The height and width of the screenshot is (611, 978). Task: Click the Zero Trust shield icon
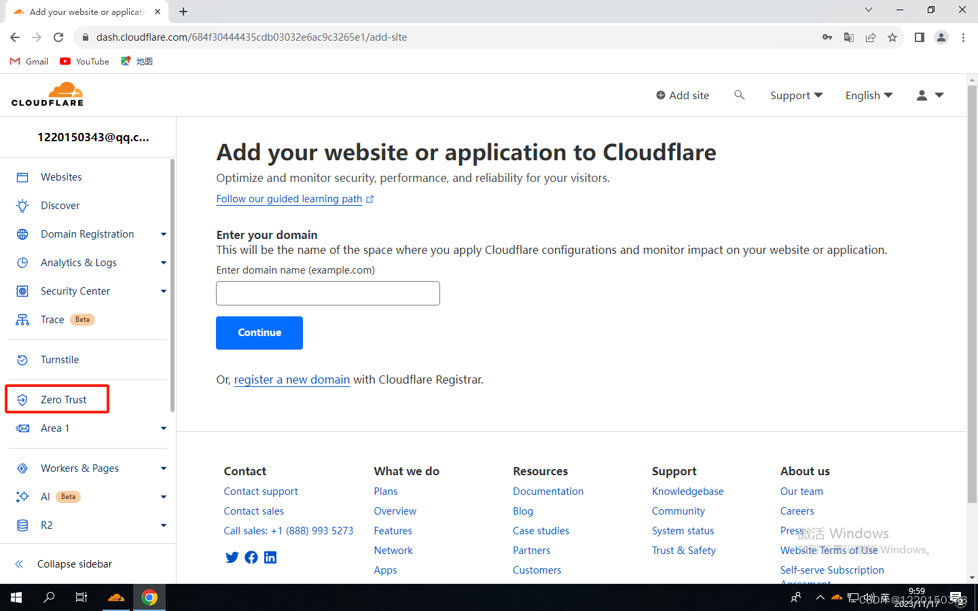22,400
